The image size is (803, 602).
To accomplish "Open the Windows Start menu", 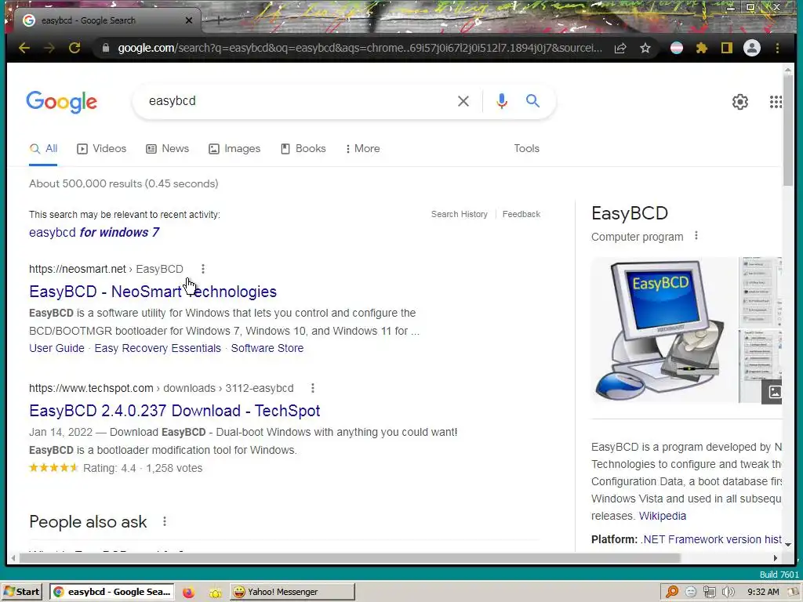I will (23, 592).
